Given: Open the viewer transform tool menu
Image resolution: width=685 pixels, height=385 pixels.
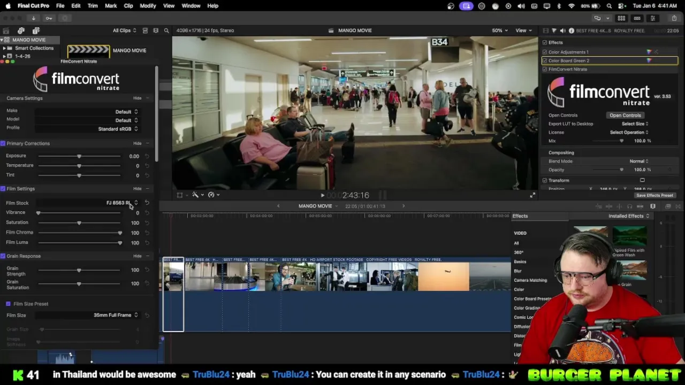Looking at the screenshot, I should pyautogui.click(x=182, y=195).
